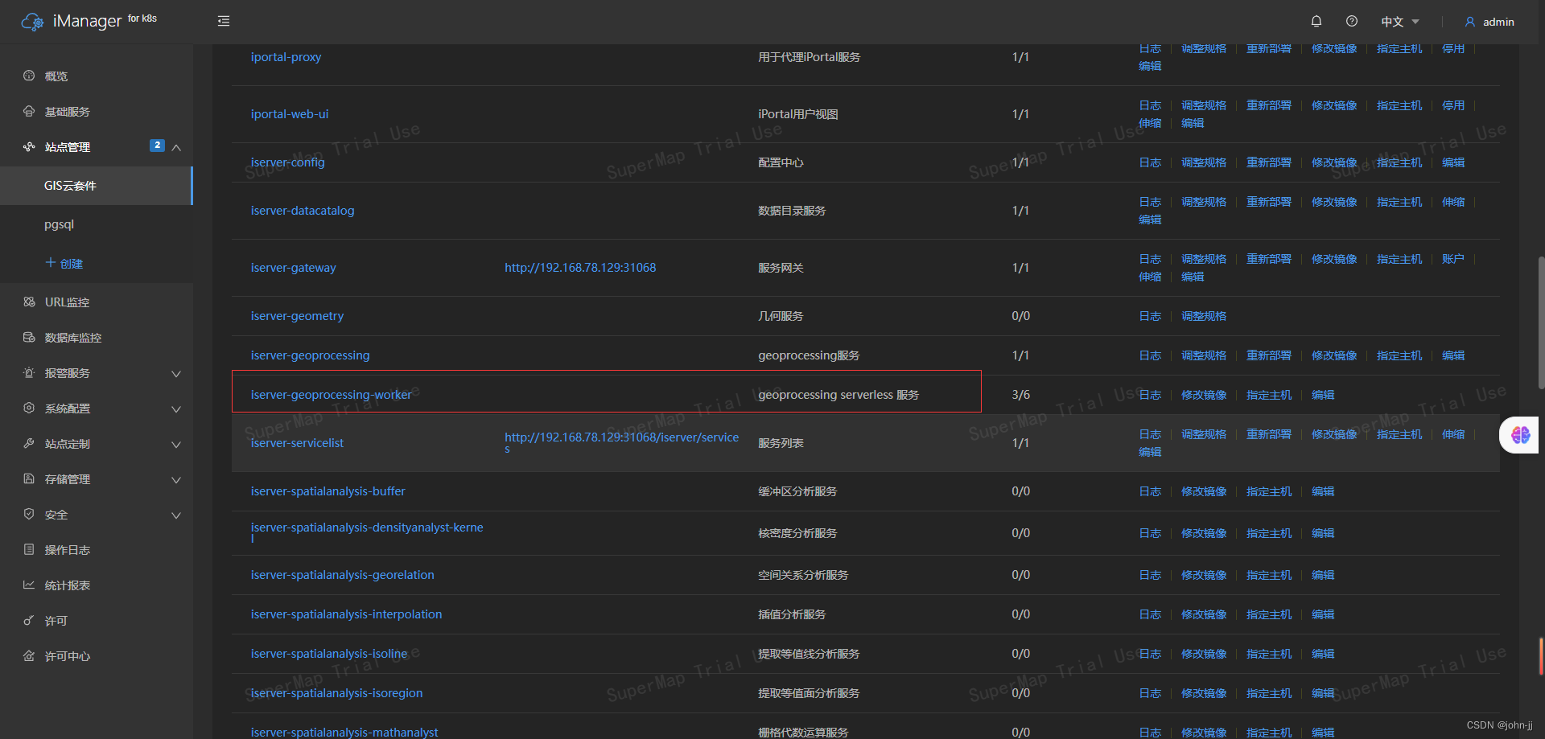Click 日志 for iserver-geoprocessing-worker
This screenshot has width=1545, height=739.
tap(1150, 395)
